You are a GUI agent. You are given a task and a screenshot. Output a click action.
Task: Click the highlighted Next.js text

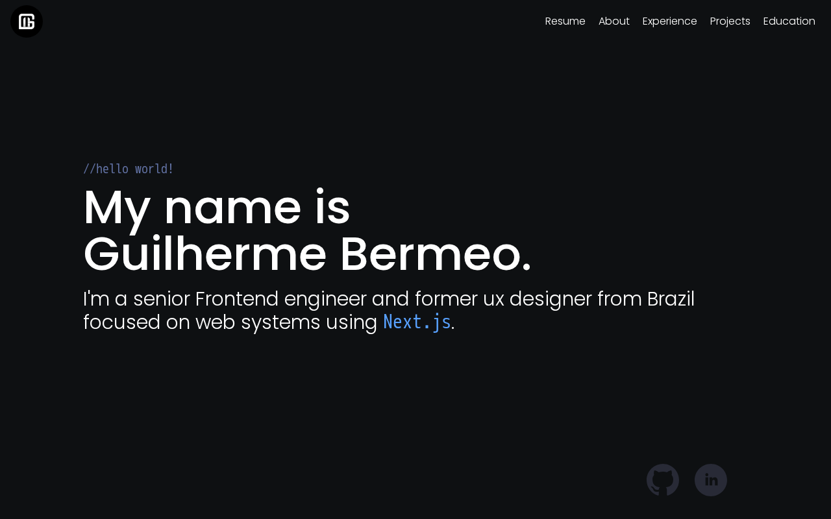[417, 322]
